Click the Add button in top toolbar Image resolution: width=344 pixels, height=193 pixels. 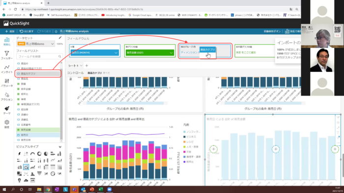click(10, 31)
